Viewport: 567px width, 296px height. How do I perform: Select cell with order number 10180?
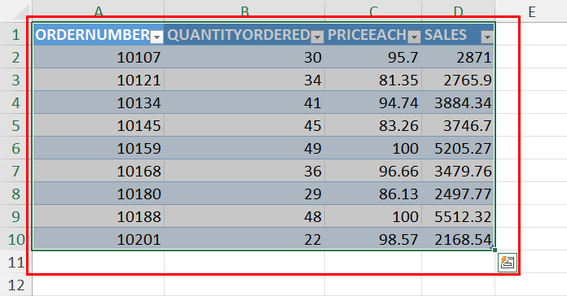pos(98,193)
